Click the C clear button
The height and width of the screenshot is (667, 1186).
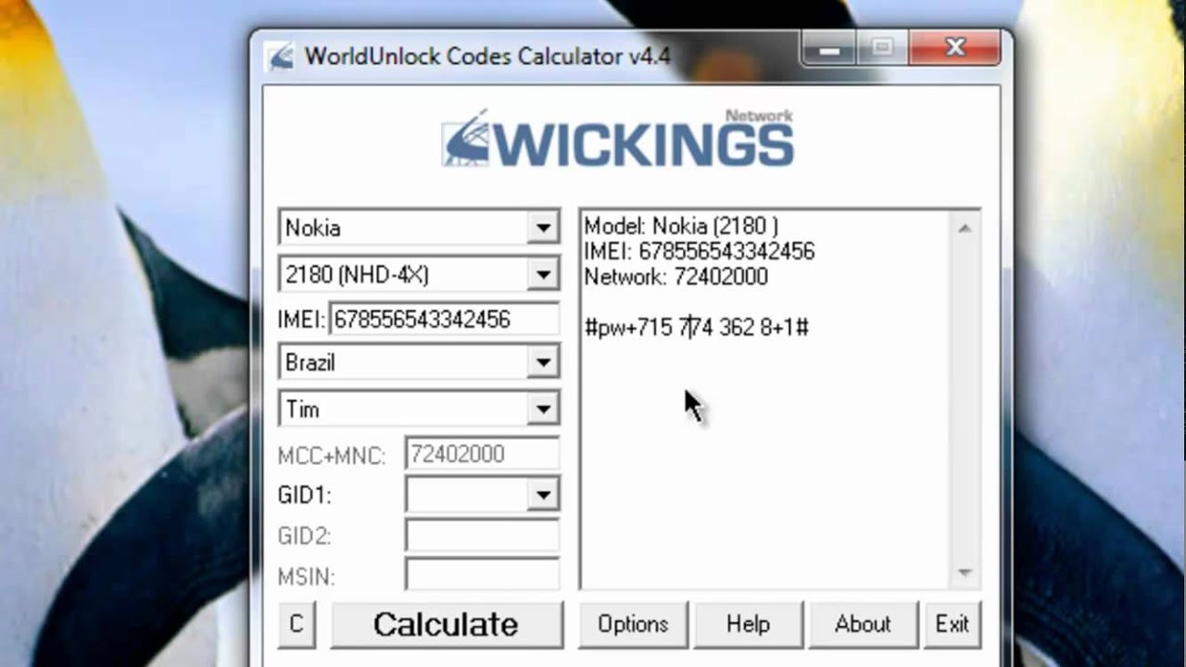pos(296,624)
